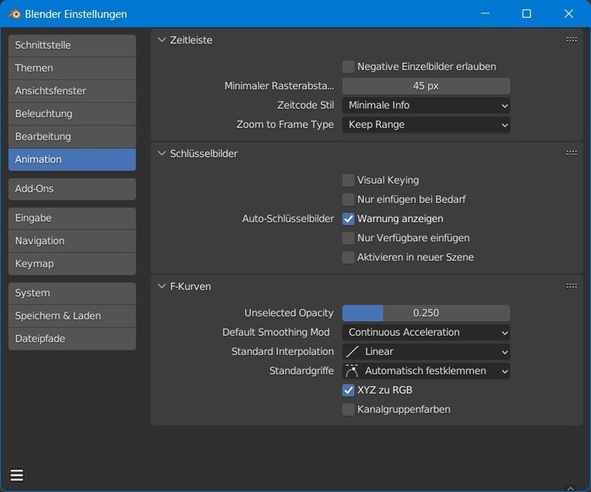Uncheck the XYZ zu RGB option
The height and width of the screenshot is (492, 591).
[x=348, y=390]
